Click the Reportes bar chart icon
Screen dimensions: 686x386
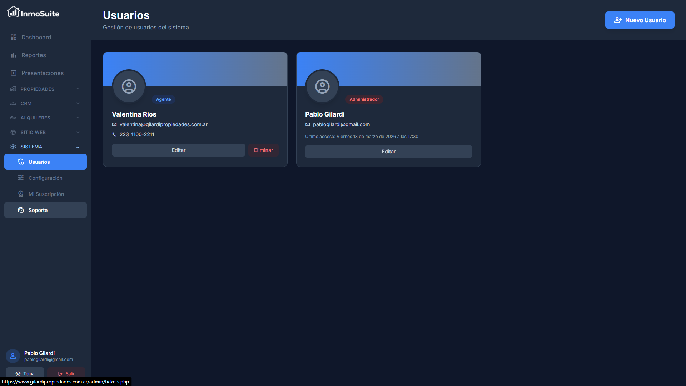(14, 55)
